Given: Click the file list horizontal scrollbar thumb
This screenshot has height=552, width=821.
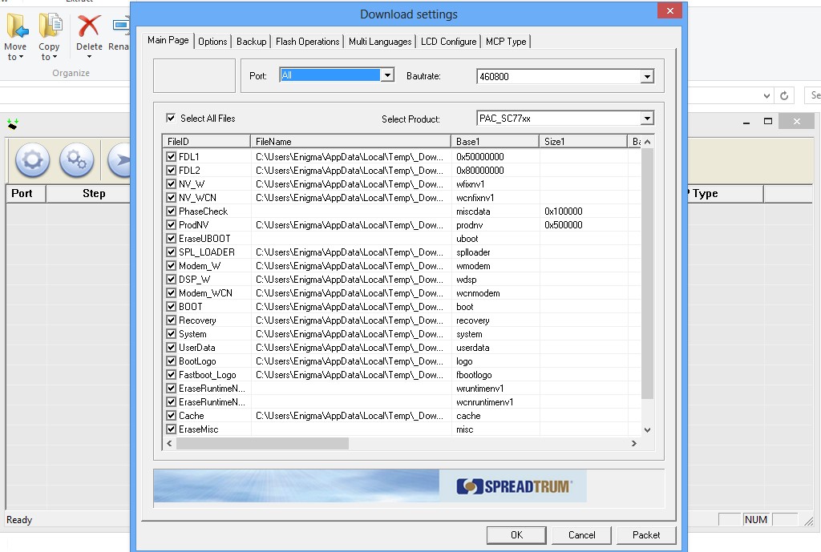Looking at the screenshot, I should 262,444.
